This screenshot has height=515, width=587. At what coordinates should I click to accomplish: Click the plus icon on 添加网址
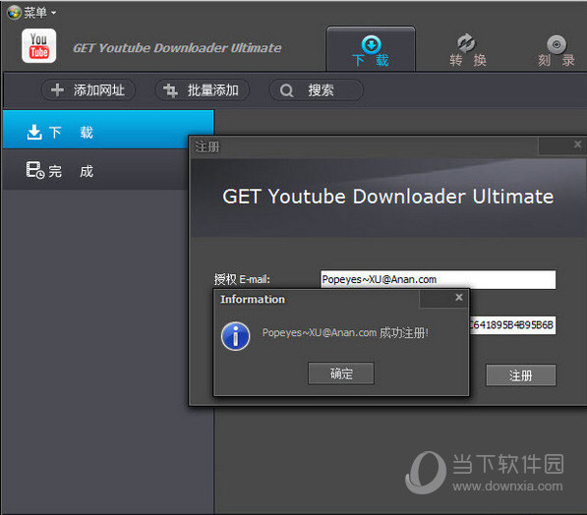(x=57, y=89)
